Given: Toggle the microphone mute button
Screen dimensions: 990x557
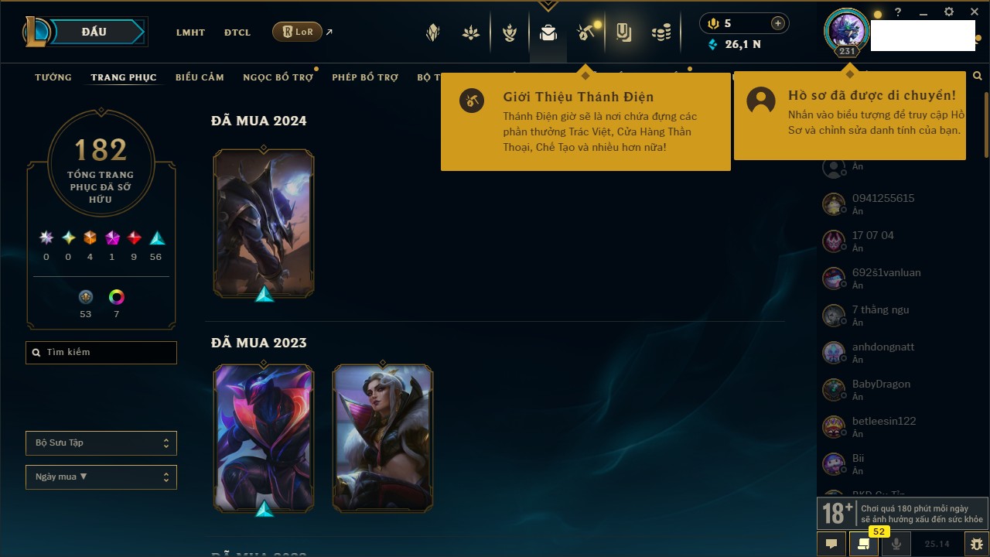Looking at the screenshot, I should (x=896, y=544).
